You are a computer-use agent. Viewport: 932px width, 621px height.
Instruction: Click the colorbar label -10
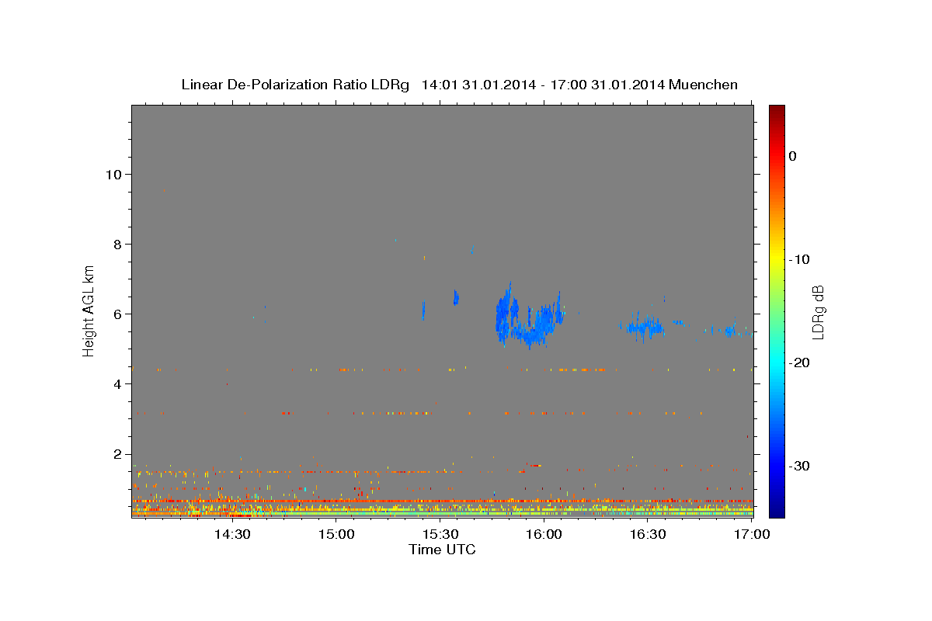(x=799, y=259)
